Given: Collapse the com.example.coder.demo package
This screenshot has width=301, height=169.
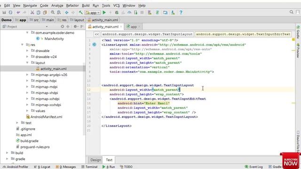Looking at the screenshot, I should (x=27, y=33).
